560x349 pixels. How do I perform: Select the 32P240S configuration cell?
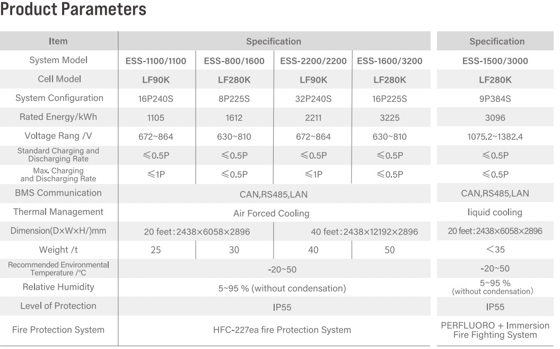pos(313,99)
